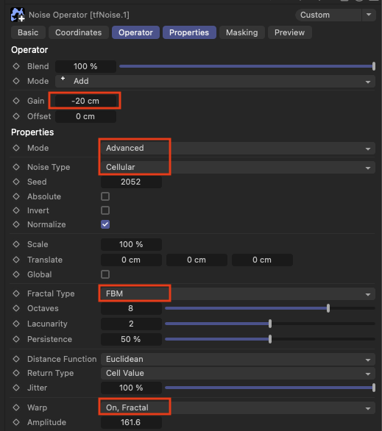This screenshot has width=382, height=431.
Task: Enable the Global checkbox
Action: click(x=105, y=274)
